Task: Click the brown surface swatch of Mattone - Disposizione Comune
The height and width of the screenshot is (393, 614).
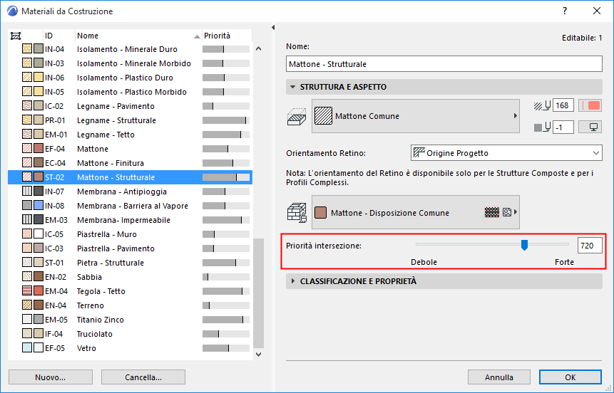Action: 320,213
